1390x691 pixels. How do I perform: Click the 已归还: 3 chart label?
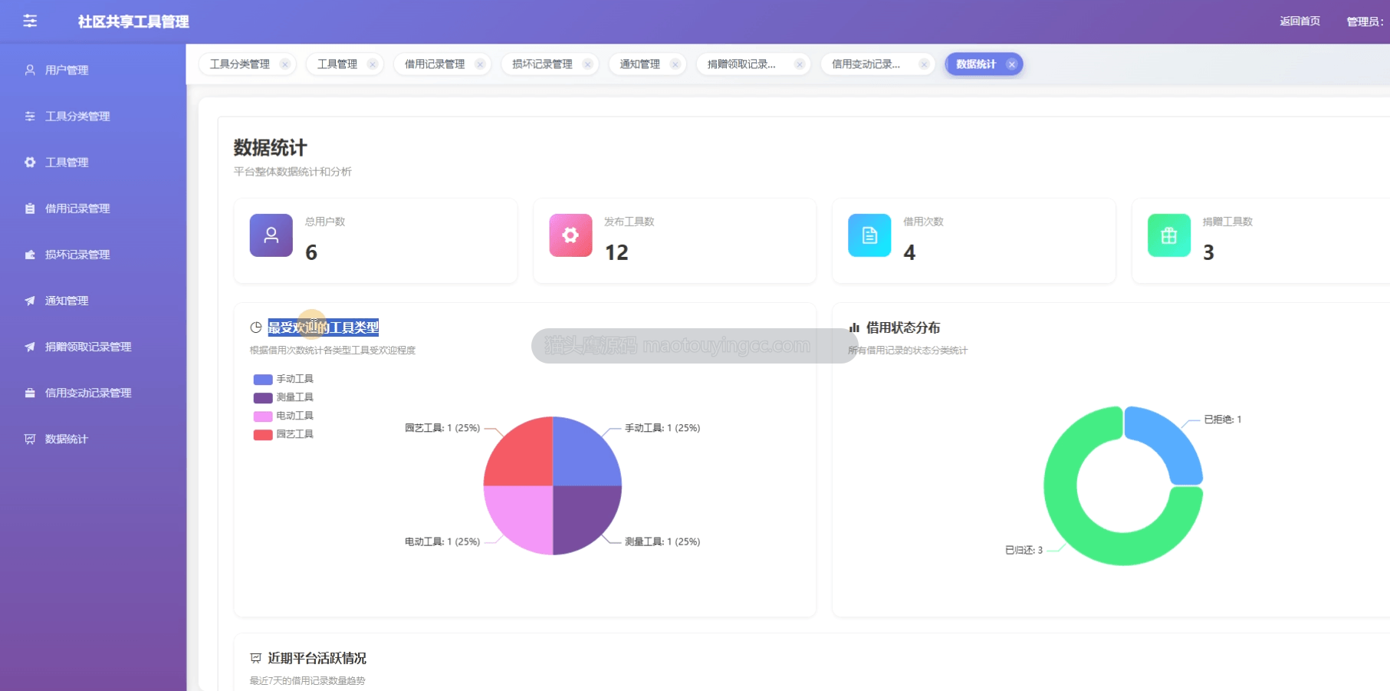(x=1024, y=550)
